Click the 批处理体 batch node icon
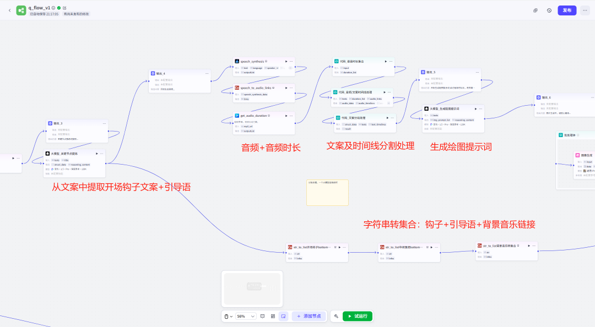Screen dimensions: 595x327 click(561, 135)
